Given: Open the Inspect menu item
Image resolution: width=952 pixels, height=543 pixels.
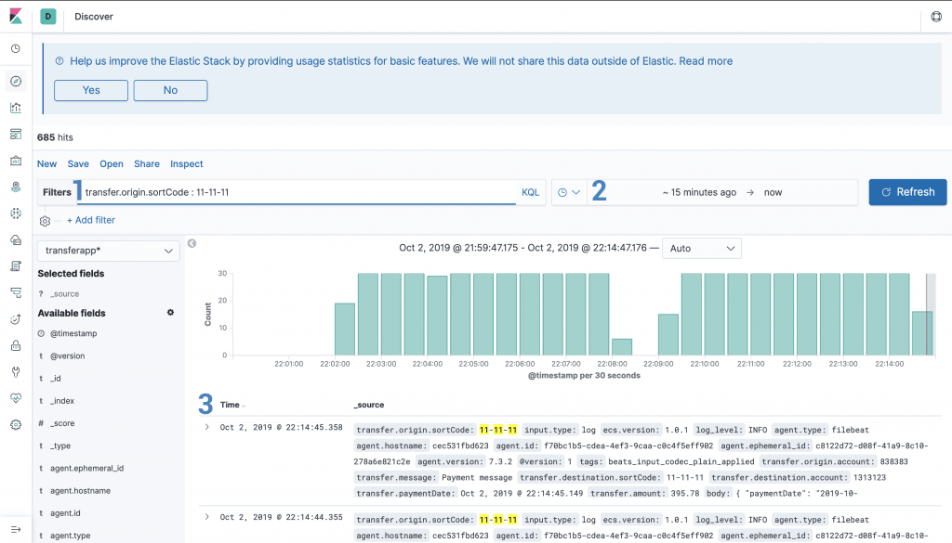Looking at the screenshot, I should [186, 164].
